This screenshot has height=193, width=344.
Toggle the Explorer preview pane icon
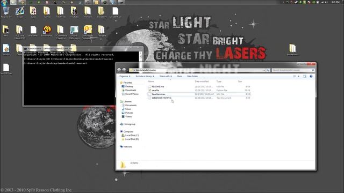[x=305, y=76]
